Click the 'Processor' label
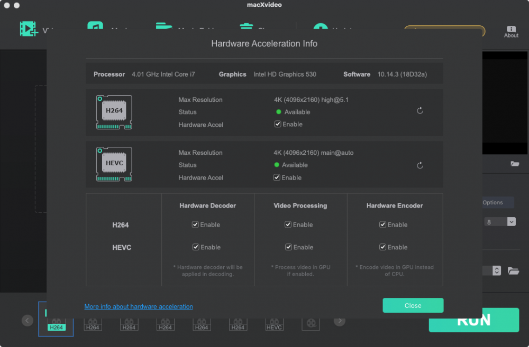The image size is (529, 347). (109, 74)
